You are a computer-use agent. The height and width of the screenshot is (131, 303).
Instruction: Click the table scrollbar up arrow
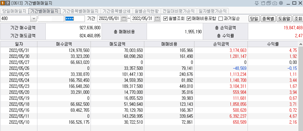(301, 45)
